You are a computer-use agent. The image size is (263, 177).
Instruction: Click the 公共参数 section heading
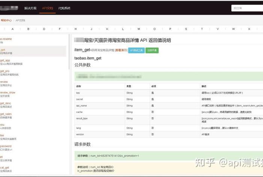[x=83, y=65]
